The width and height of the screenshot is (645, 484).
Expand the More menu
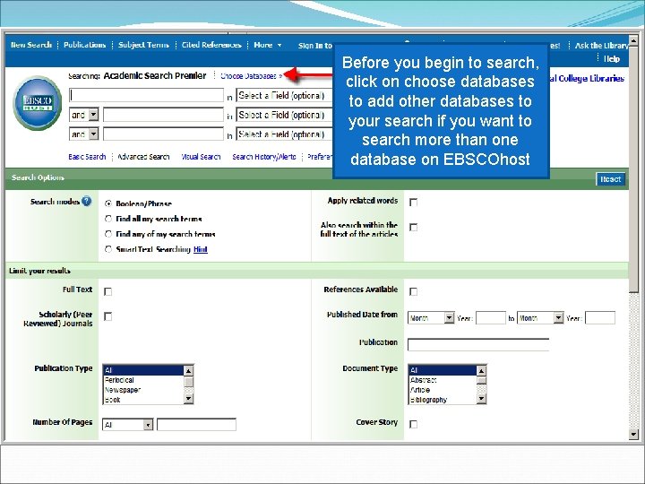[x=268, y=45]
